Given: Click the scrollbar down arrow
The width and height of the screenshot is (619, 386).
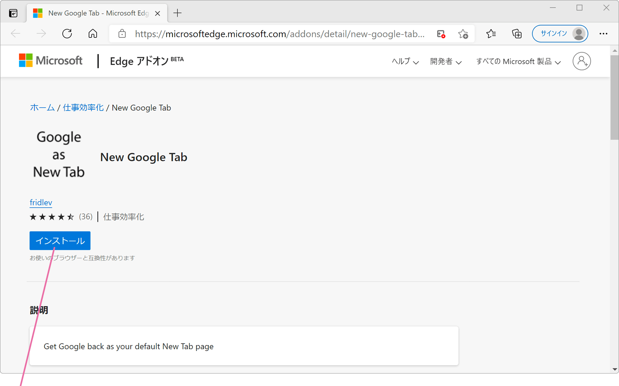Looking at the screenshot, I should click(x=615, y=369).
